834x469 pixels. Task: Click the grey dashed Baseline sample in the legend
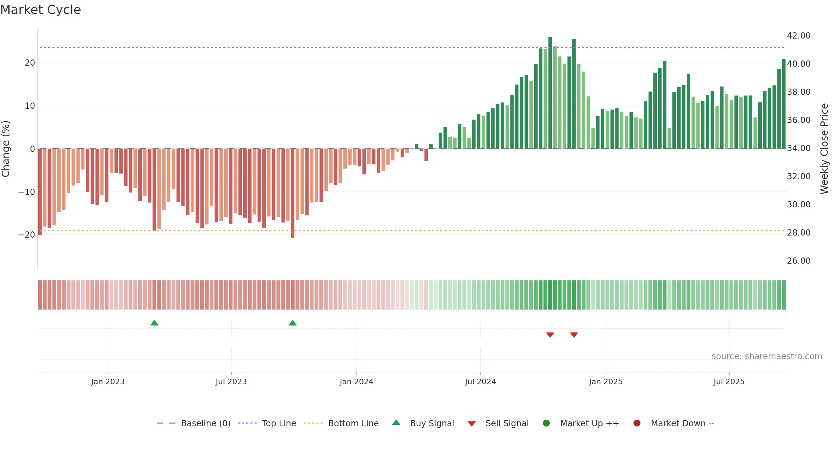tap(166, 423)
